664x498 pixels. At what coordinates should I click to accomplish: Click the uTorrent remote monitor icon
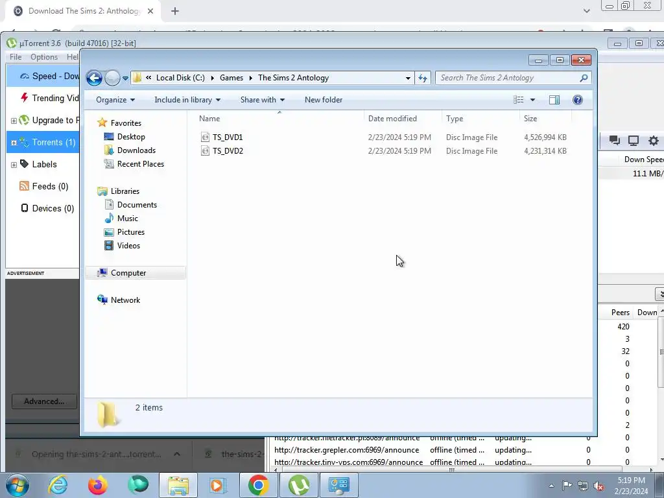tap(634, 141)
